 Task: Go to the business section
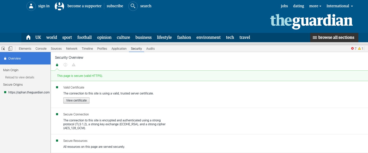[143, 38]
